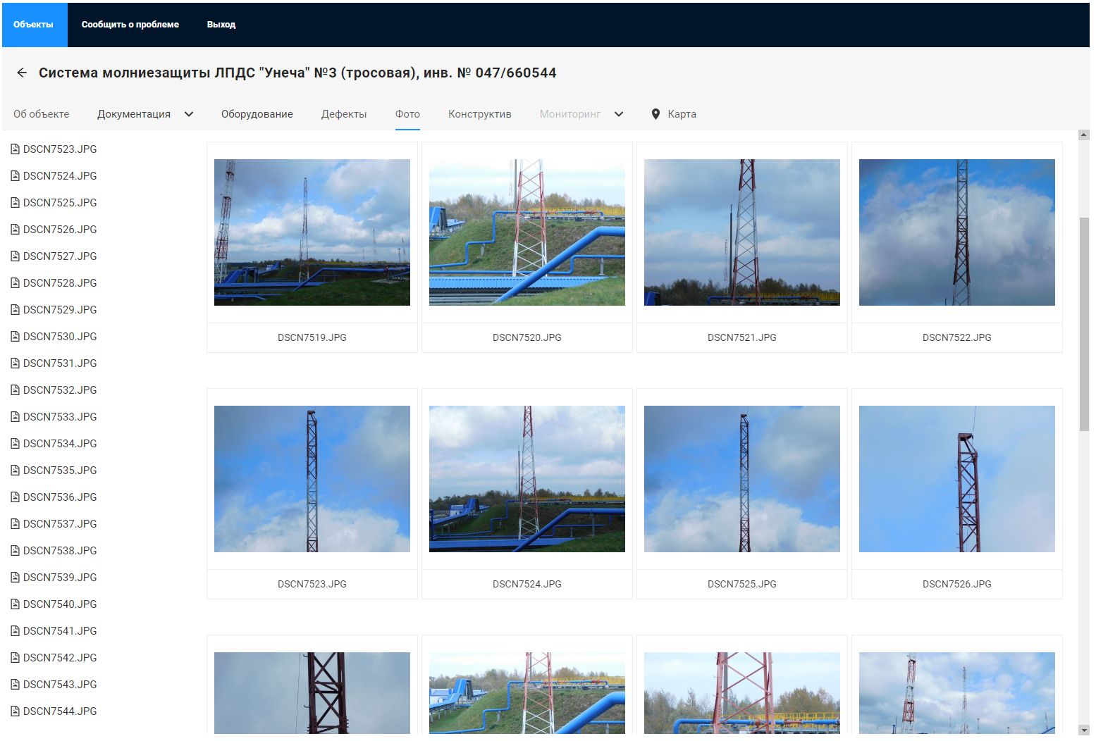Open thumbnail of DSCN7522.JPG

(x=957, y=232)
